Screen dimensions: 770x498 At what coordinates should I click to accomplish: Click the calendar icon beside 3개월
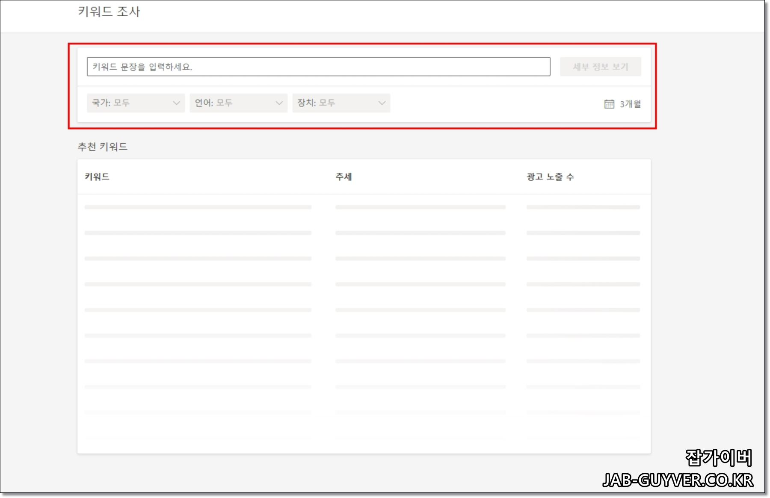pyautogui.click(x=609, y=104)
